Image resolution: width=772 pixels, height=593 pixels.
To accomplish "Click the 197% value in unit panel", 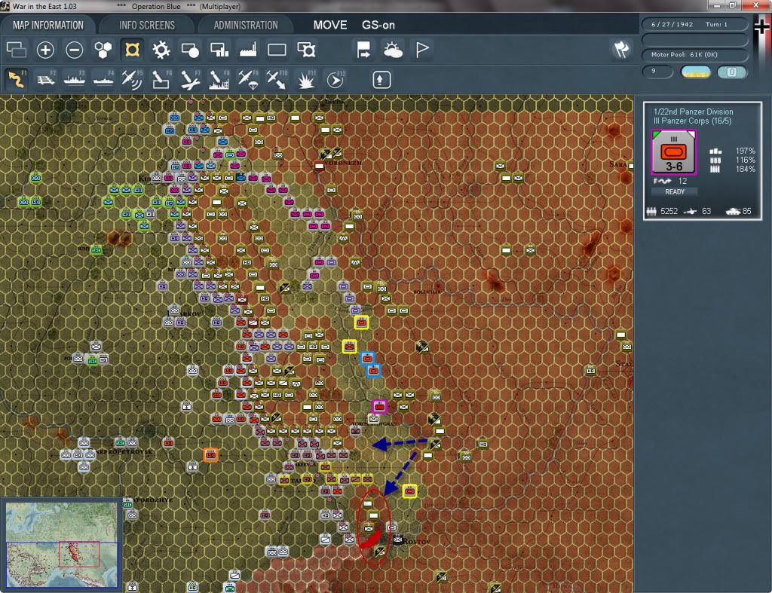I will coord(745,151).
